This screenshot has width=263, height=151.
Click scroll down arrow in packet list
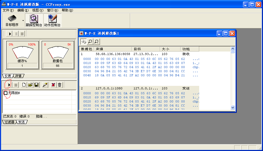pyautogui.click(x=233, y=107)
